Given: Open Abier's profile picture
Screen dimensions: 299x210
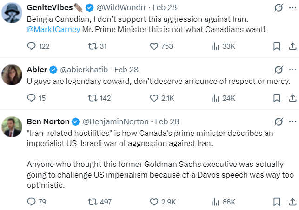Looking at the screenshot, I should coord(11,74).
